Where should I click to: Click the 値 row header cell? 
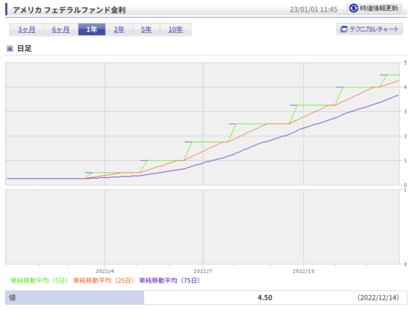75,298
